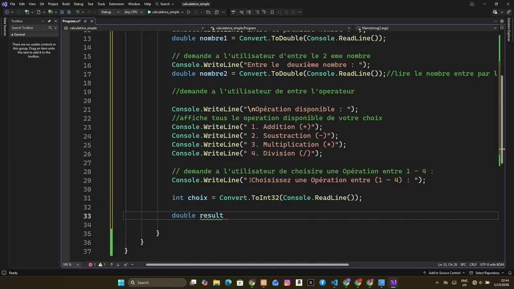This screenshot has width=514, height=289.
Task: Click the Search Toolbox input field
Action: (29, 28)
